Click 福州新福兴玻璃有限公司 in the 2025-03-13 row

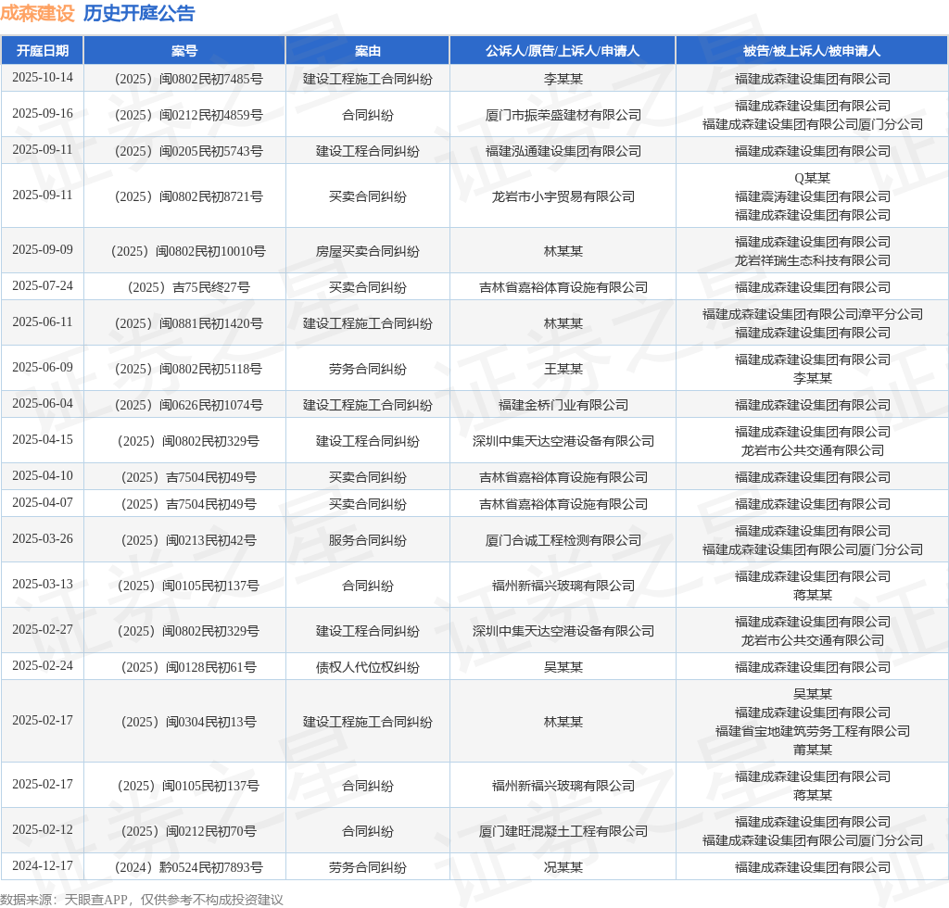click(563, 586)
